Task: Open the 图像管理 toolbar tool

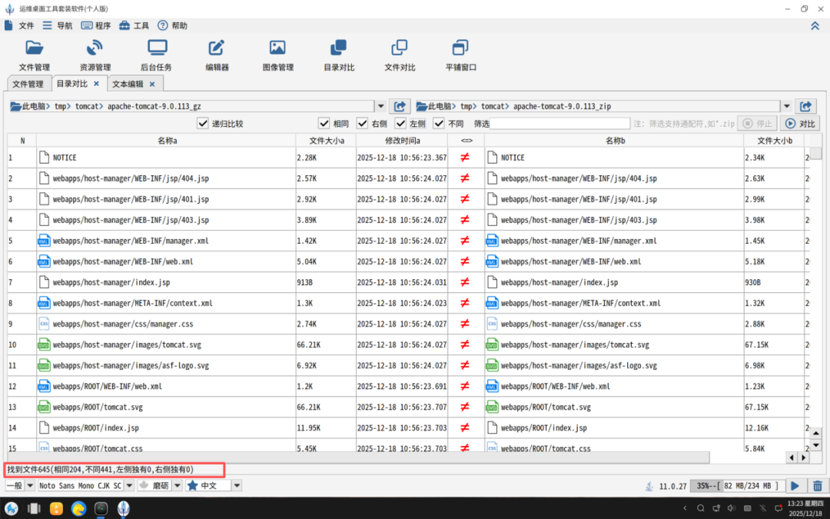Action: 278,55
